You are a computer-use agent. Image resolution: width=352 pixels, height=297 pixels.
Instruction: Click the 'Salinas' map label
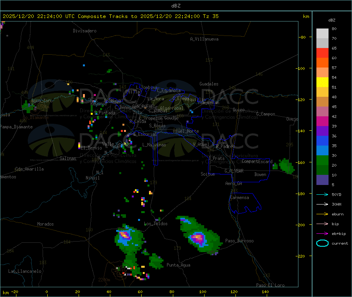pyautogui.click(x=68, y=158)
